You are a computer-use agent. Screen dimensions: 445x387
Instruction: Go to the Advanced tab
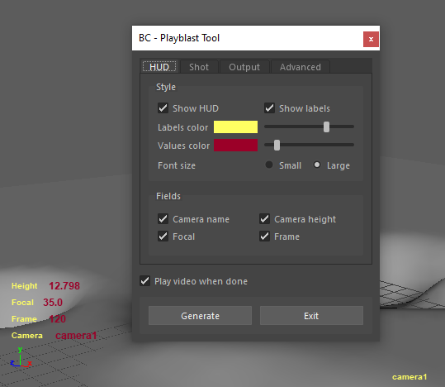click(301, 67)
